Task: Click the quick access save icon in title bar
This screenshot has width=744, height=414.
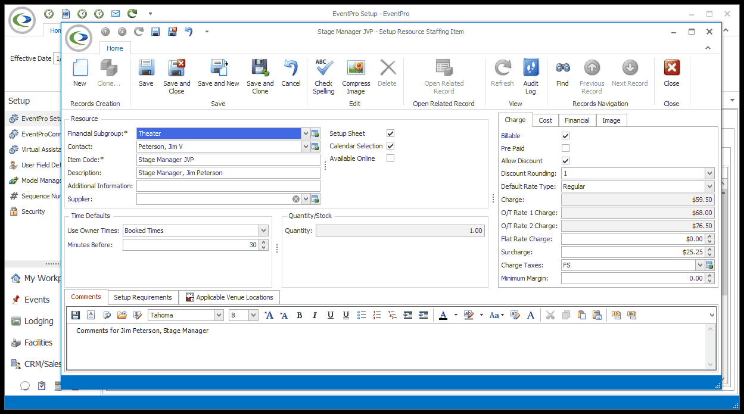Action: 155,32
